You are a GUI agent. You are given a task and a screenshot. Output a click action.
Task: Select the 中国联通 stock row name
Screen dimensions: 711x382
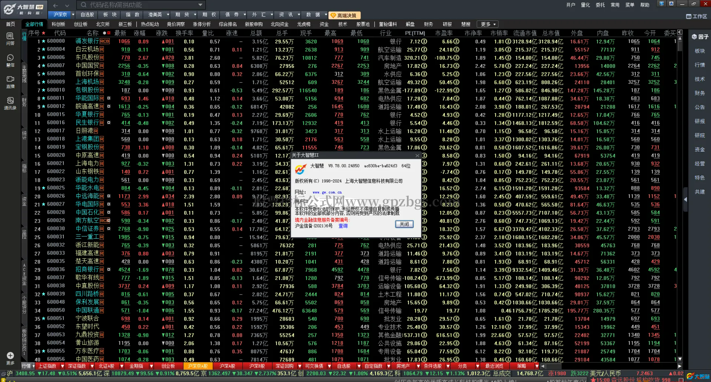tap(87, 311)
